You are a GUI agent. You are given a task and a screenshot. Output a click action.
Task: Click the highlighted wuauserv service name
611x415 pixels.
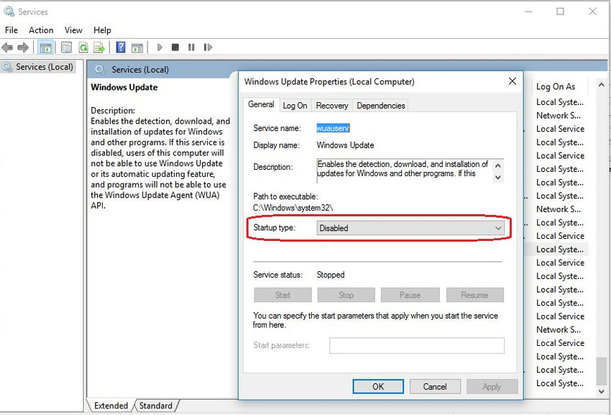click(x=333, y=128)
